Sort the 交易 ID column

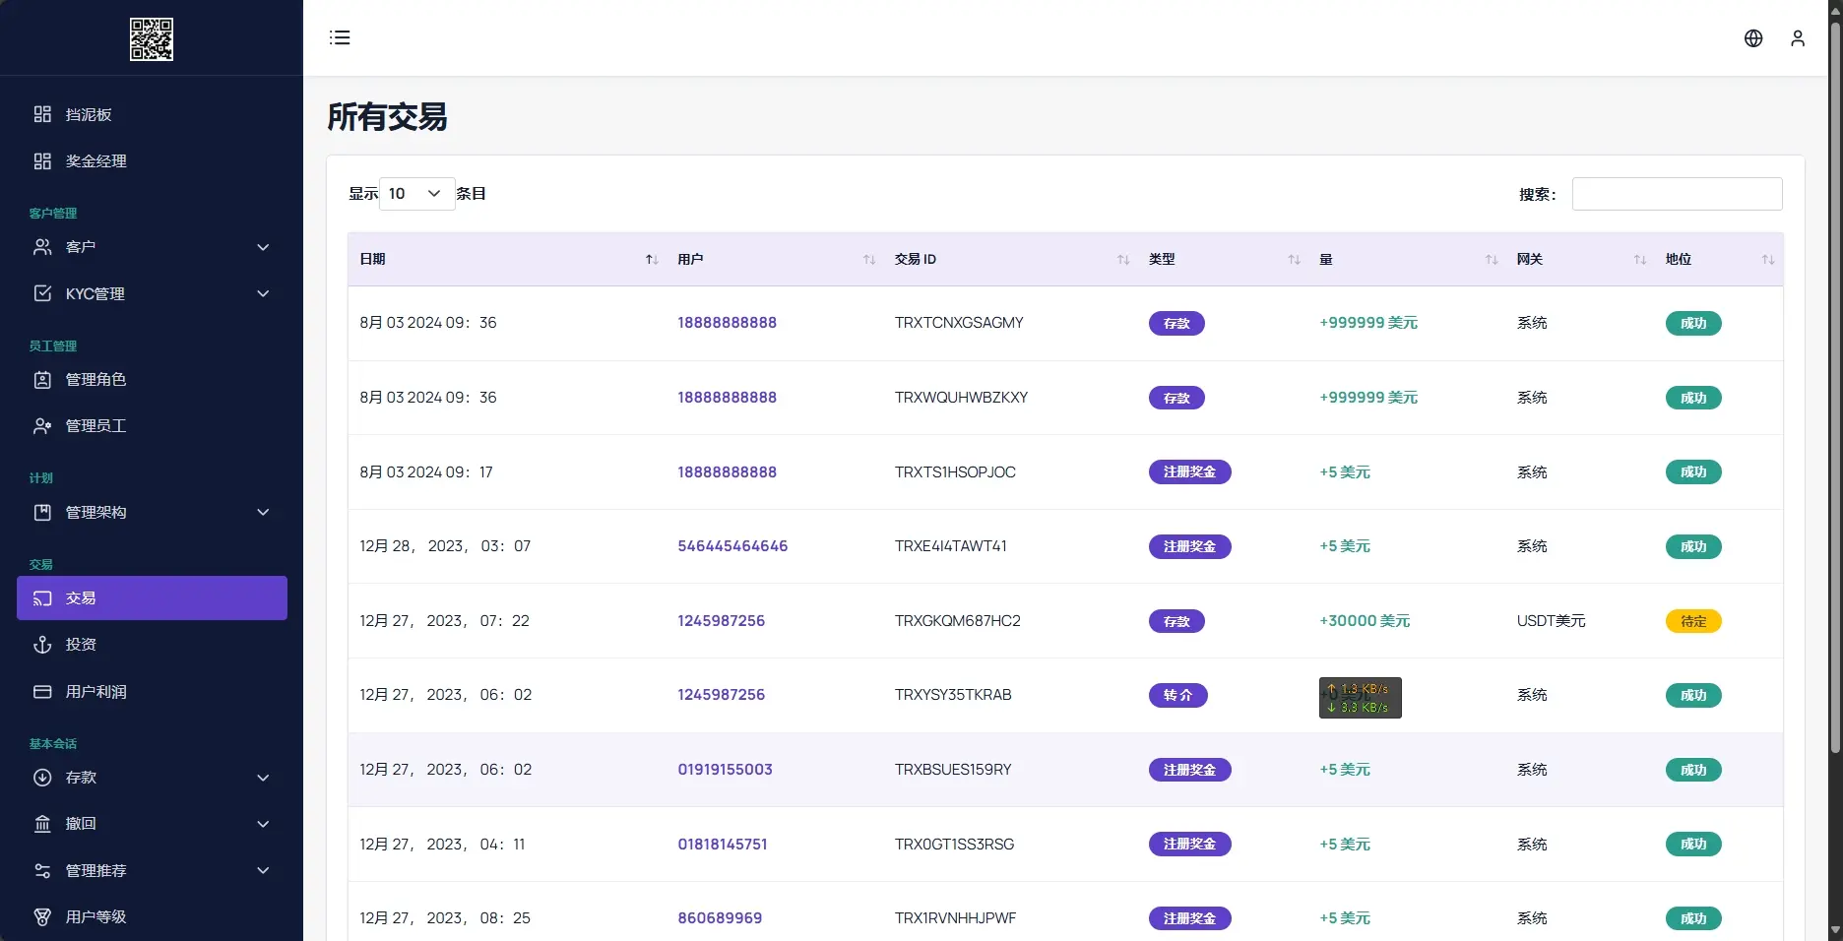coord(1122,260)
